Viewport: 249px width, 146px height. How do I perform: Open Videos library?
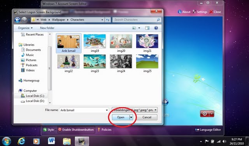[28, 70]
